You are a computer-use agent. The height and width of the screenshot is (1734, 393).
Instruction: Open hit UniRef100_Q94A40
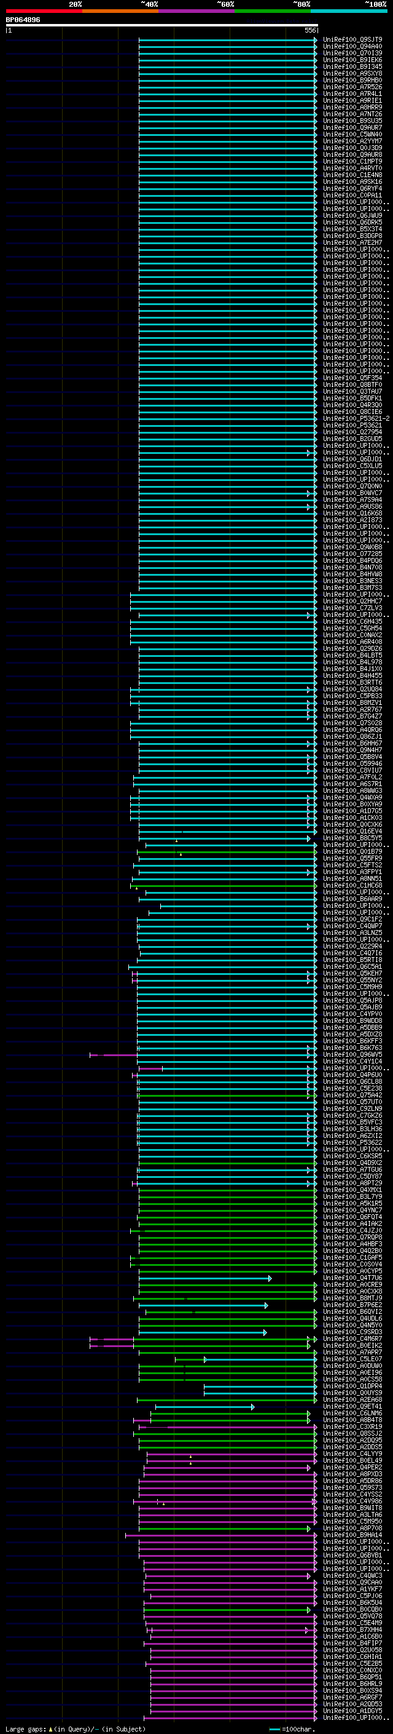(352, 47)
